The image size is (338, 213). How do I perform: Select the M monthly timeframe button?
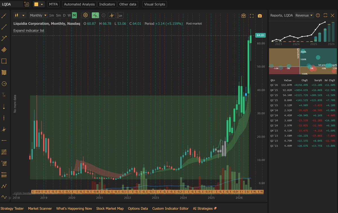coord(74,15)
